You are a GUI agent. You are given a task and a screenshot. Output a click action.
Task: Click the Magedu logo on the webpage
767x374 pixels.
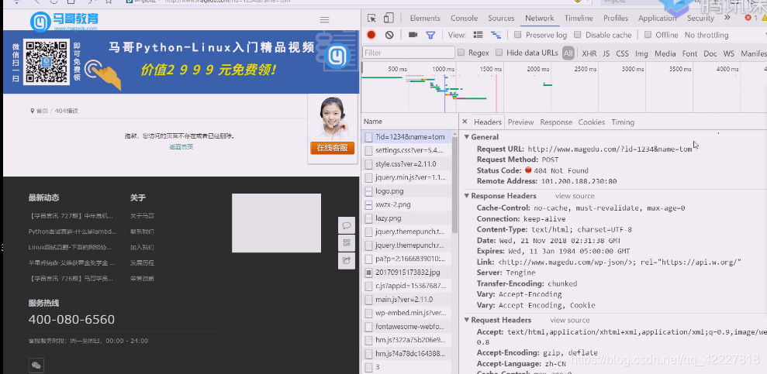pyautogui.click(x=64, y=21)
